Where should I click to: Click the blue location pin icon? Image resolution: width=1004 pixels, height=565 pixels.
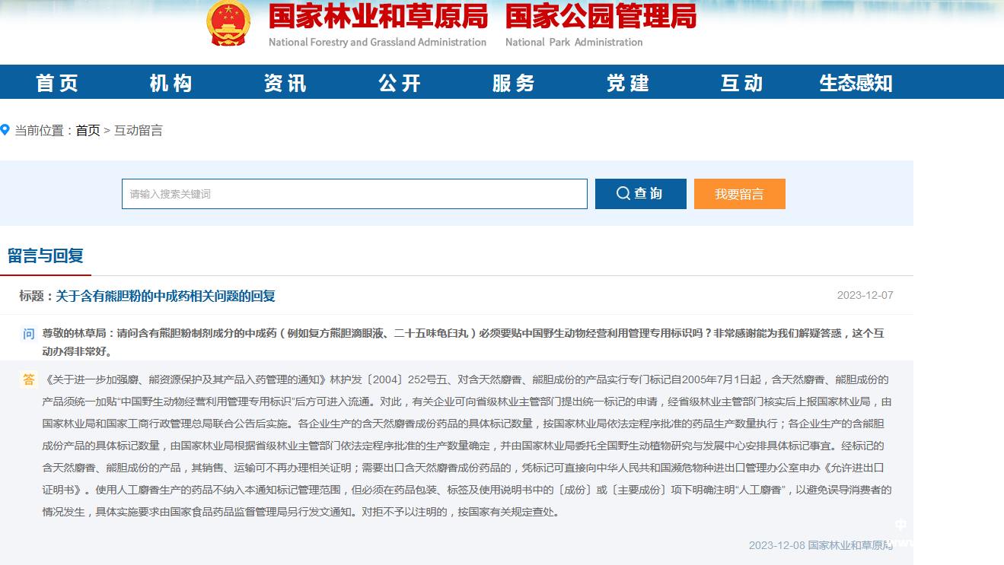point(5,130)
